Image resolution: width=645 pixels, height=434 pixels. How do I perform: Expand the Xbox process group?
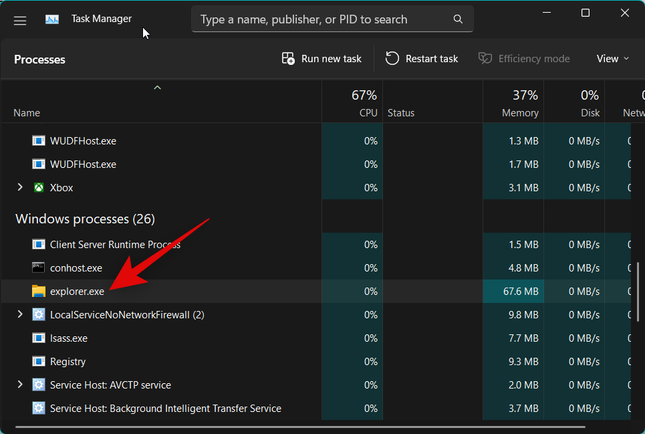(20, 188)
